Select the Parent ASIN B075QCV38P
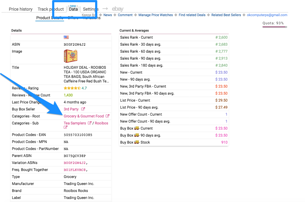This screenshot has width=305, height=202. click(x=75, y=156)
